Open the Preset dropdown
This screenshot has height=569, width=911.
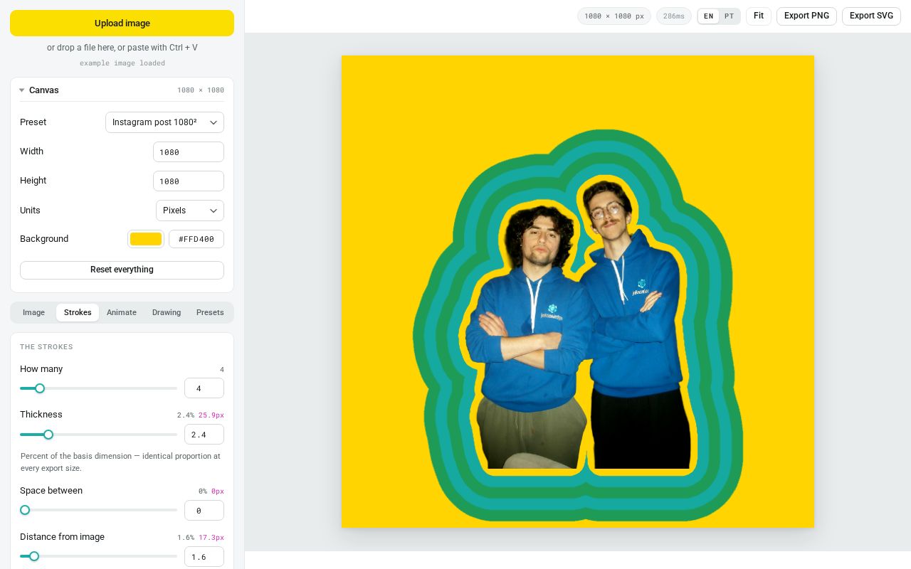164,122
